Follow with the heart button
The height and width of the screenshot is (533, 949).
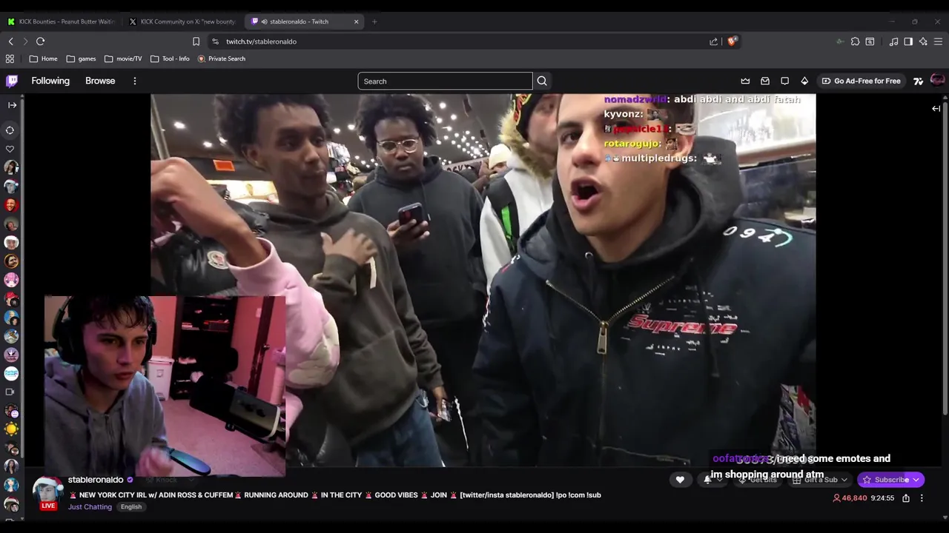point(680,480)
